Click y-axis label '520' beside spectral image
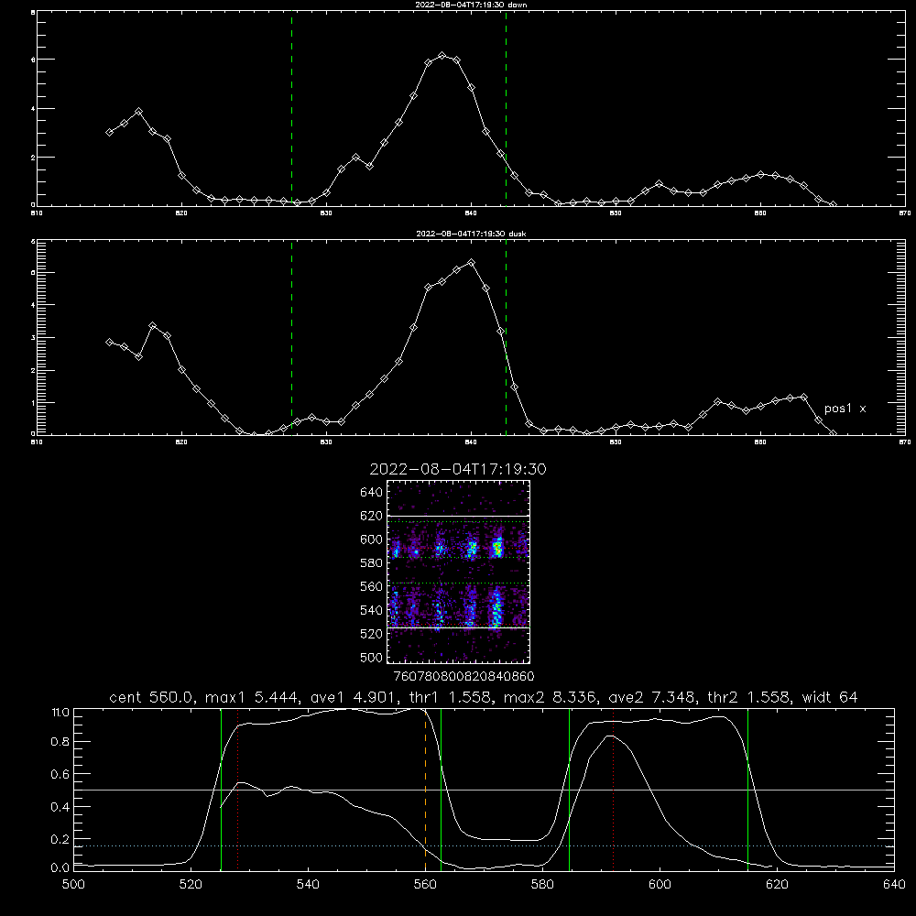Screen dimensions: 916x916 coord(372,633)
